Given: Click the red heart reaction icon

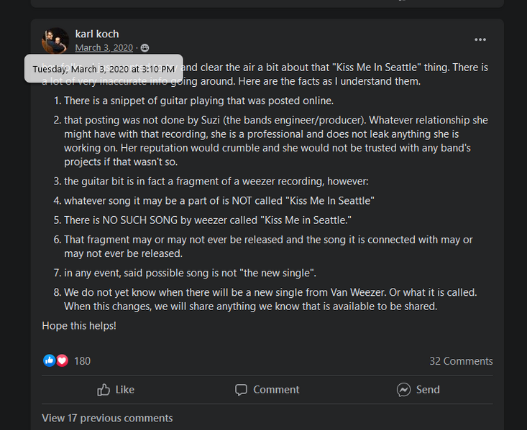Looking at the screenshot, I should coord(62,360).
